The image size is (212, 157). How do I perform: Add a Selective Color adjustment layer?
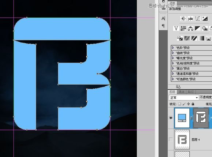click(x=208, y=38)
